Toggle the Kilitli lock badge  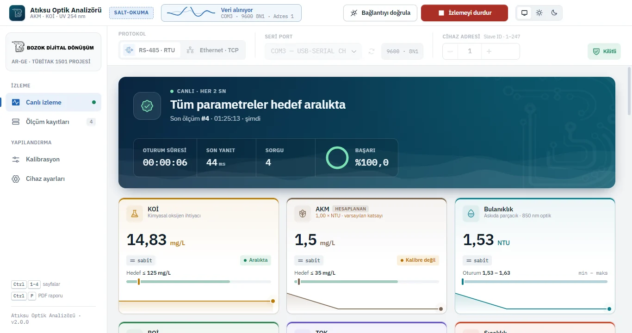click(x=604, y=51)
